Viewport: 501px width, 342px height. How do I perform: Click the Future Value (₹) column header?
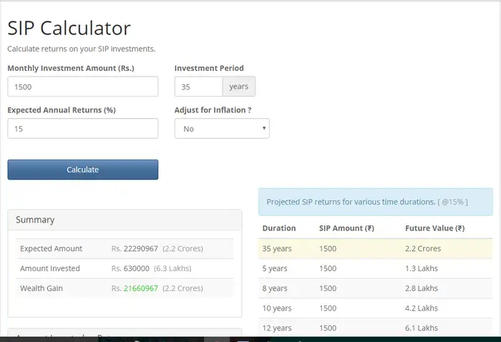click(434, 228)
